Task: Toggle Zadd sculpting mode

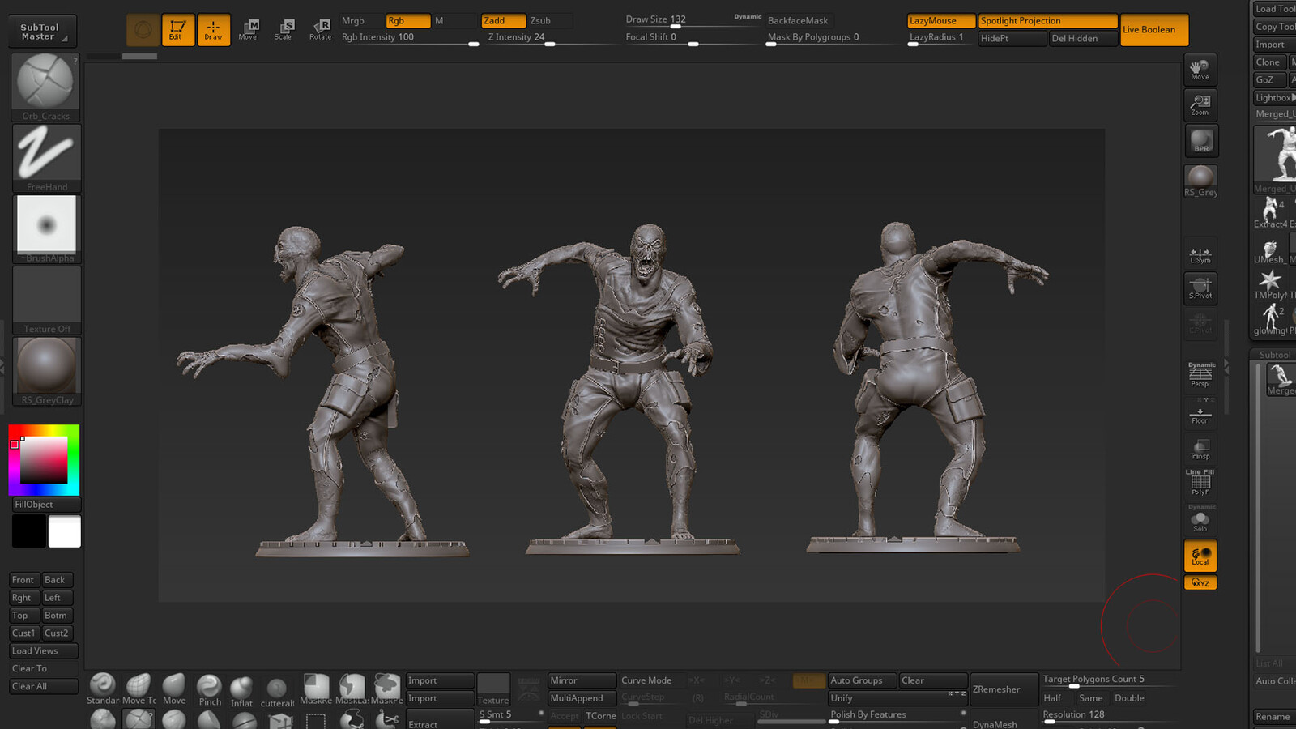Action: pos(502,20)
